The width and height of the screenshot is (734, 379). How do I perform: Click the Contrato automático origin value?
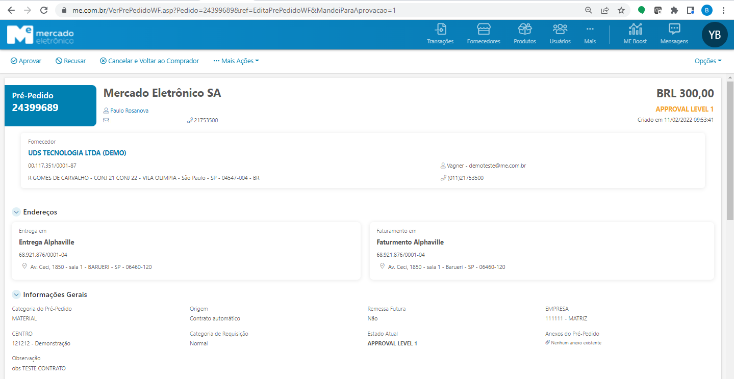(x=215, y=318)
